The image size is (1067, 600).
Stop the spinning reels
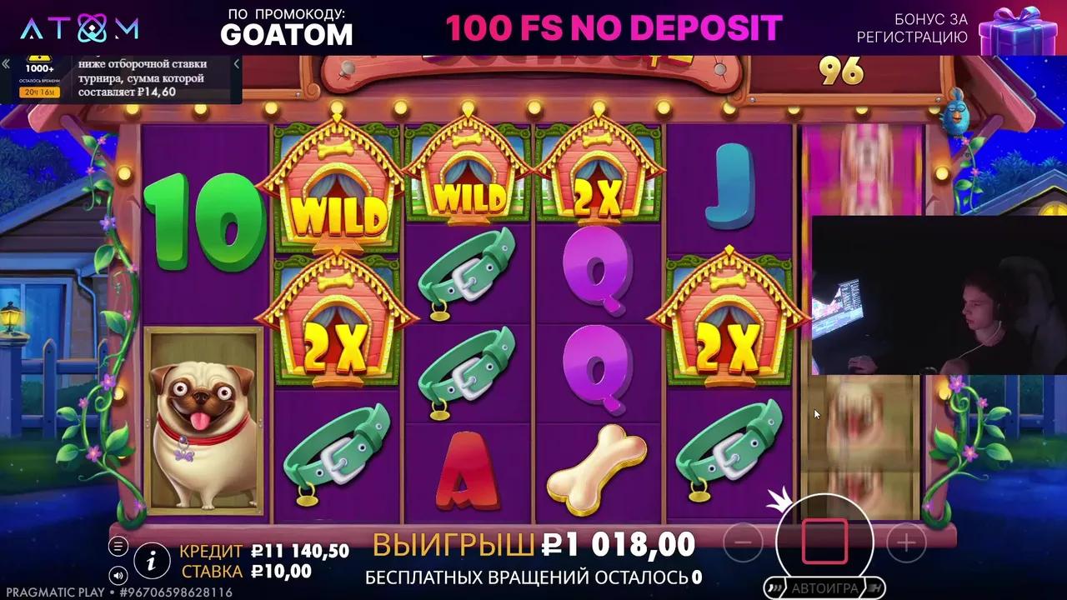pyautogui.click(x=824, y=542)
